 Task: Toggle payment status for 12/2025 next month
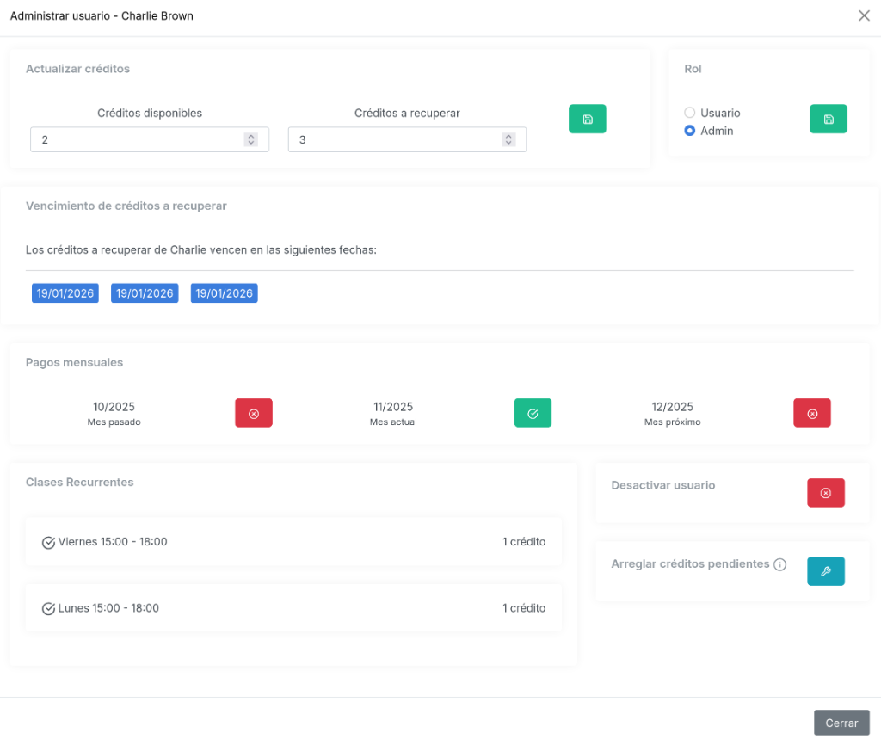(811, 413)
